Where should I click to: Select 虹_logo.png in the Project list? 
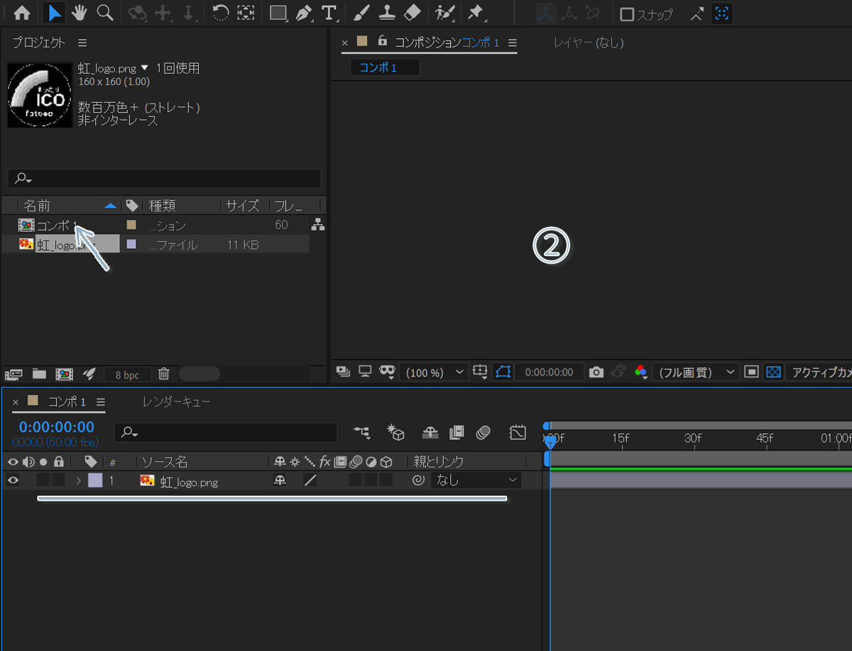coord(65,245)
